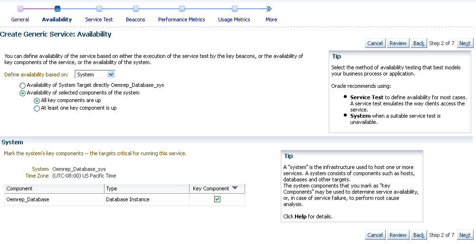Toggle Key Component checkbox for Oemrep_Database
Image resolution: width=476 pixels, height=244 pixels.
point(217,199)
